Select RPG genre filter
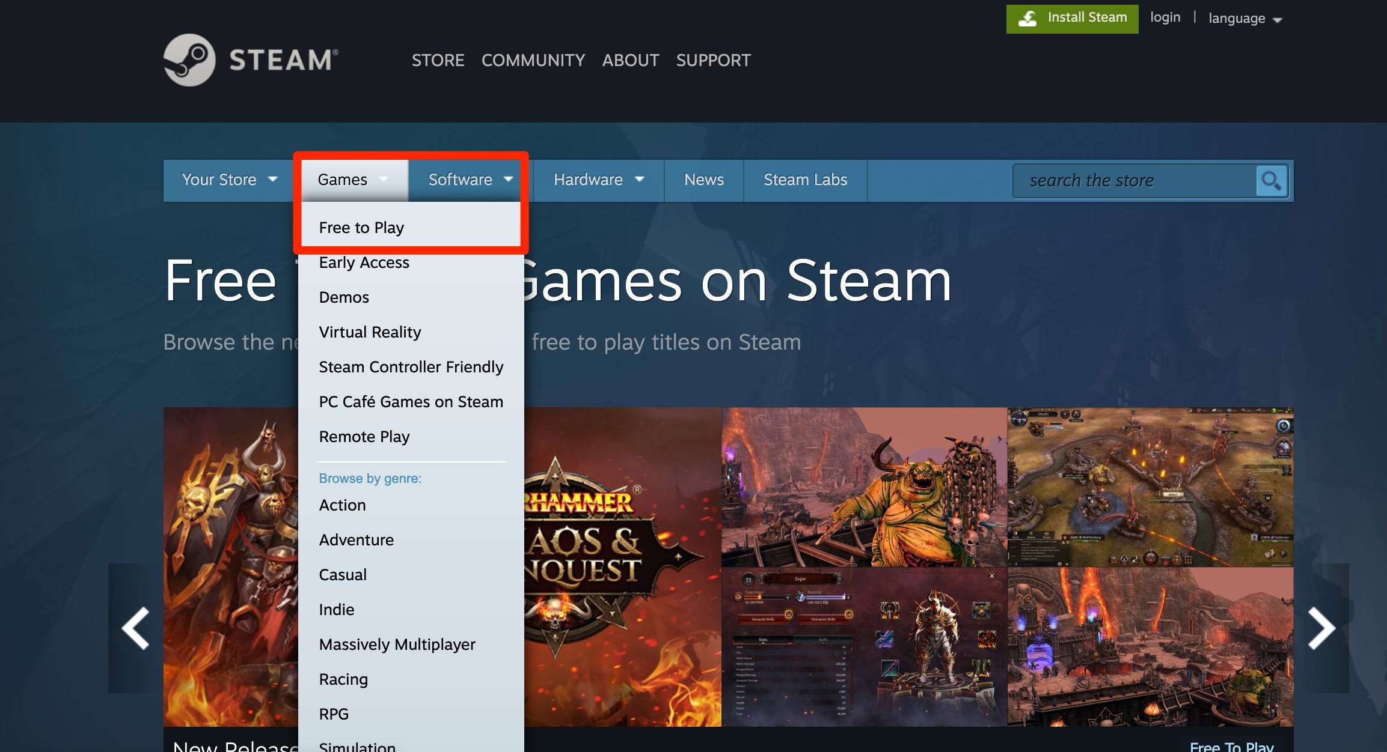1387x752 pixels. point(334,712)
